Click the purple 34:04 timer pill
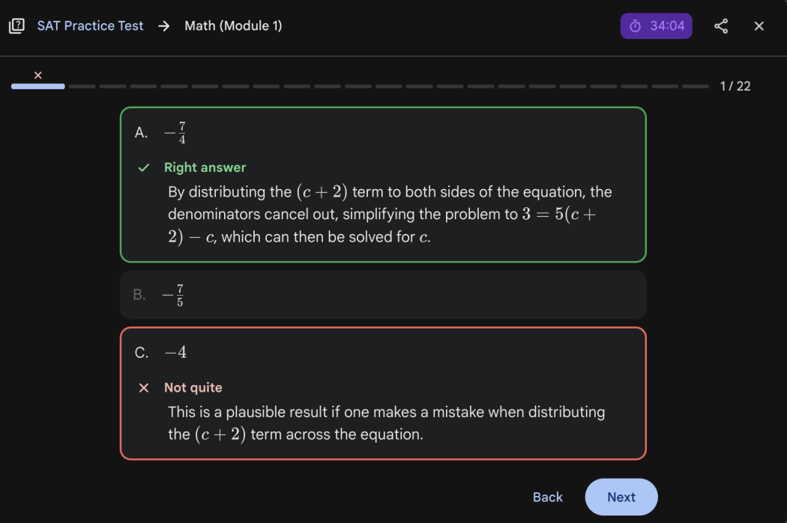The height and width of the screenshot is (523, 787). click(x=656, y=26)
